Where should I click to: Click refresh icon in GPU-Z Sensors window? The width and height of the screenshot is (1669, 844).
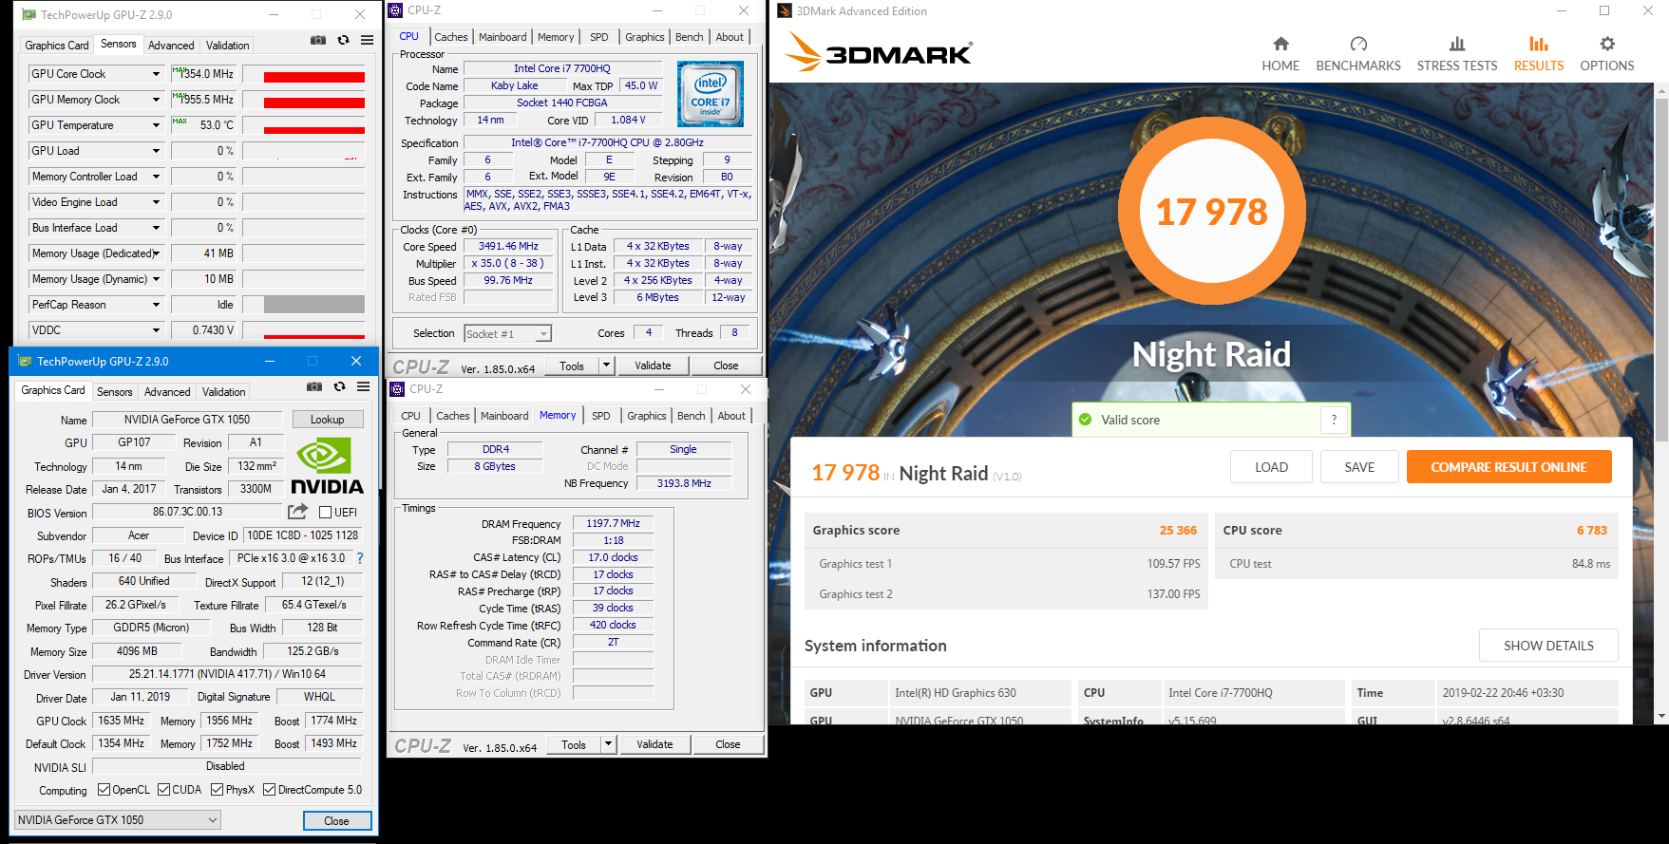pos(343,40)
